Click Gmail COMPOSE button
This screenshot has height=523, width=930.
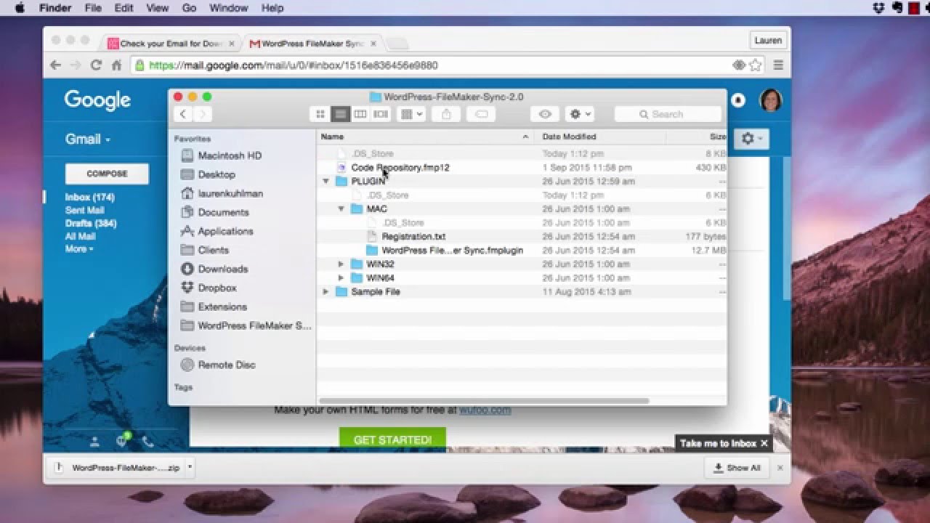click(x=107, y=174)
